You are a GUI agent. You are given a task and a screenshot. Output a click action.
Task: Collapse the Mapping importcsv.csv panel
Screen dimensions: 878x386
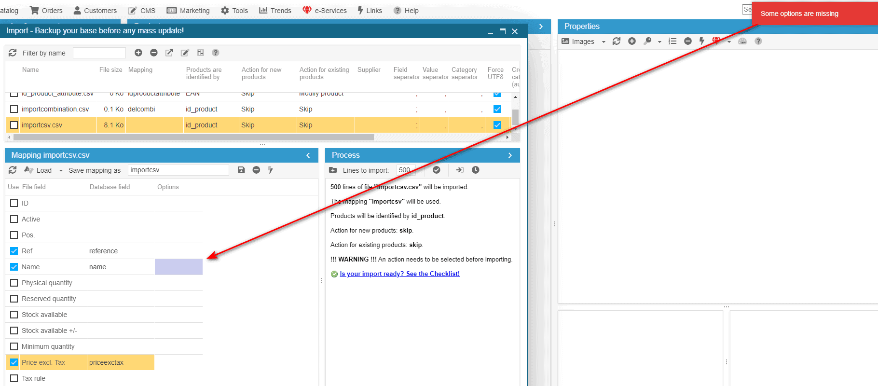click(x=308, y=155)
